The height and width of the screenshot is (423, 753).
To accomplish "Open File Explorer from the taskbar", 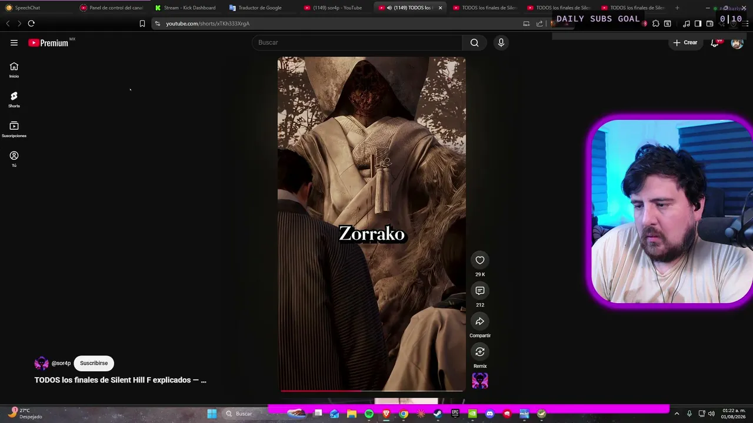I will pos(352,414).
